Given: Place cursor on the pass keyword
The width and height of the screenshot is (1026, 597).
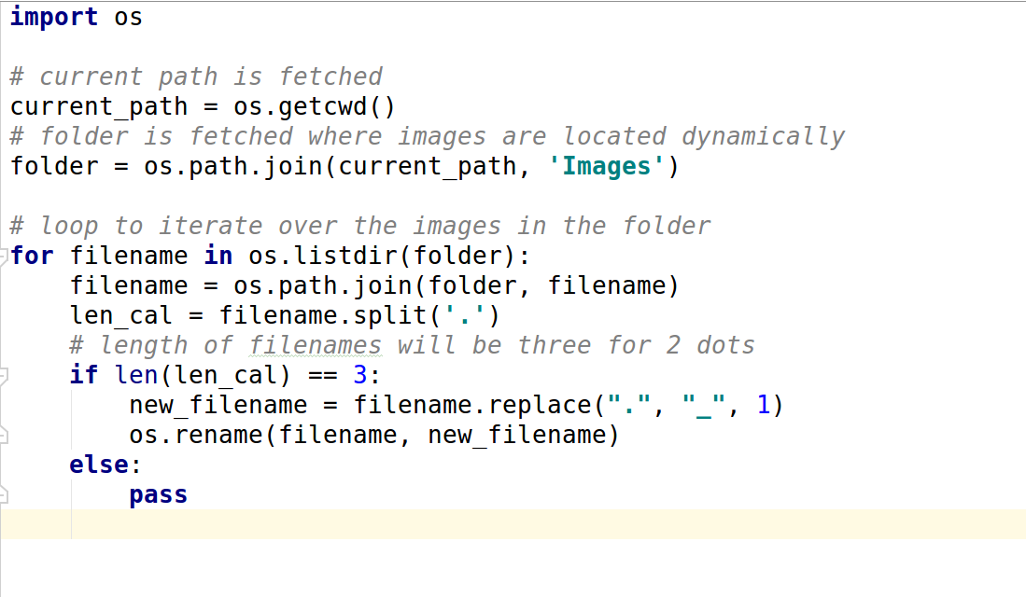Looking at the screenshot, I should point(157,493).
